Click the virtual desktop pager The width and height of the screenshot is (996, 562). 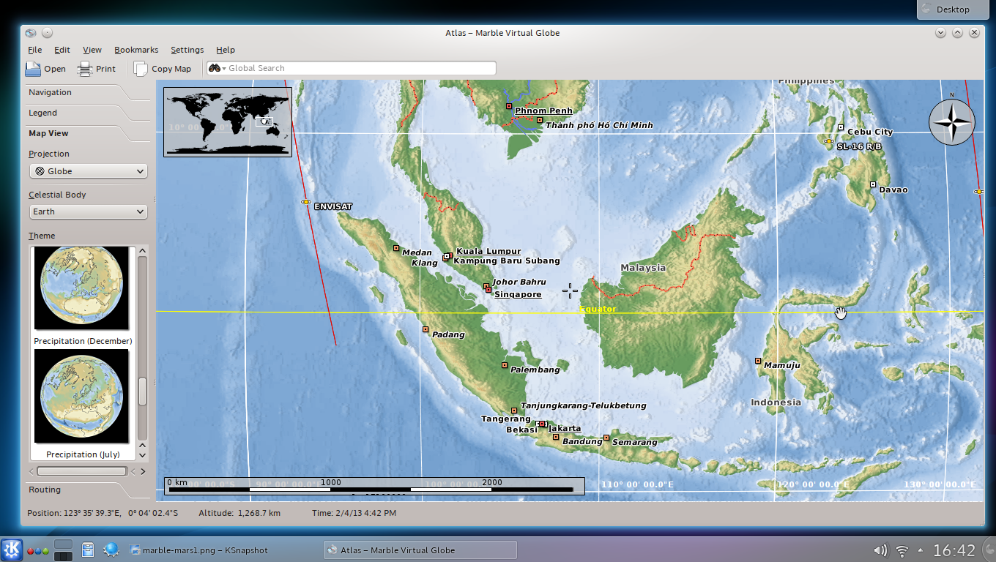click(64, 550)
